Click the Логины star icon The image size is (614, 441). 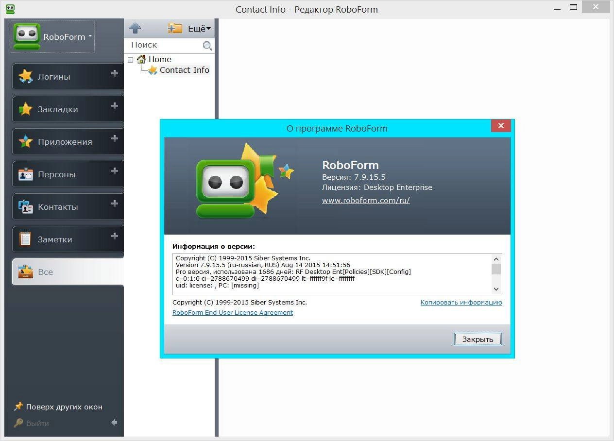[25, 76]
